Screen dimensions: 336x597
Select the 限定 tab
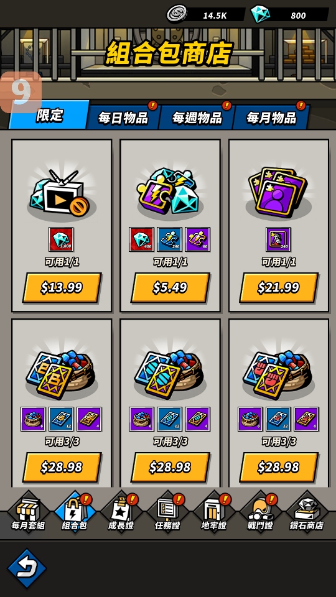50,115
